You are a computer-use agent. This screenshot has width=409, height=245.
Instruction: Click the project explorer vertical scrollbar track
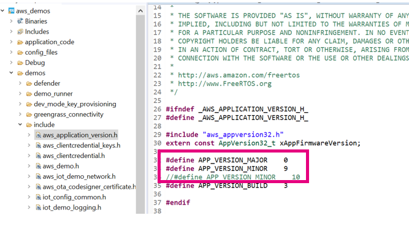click(x=140, y=115)
